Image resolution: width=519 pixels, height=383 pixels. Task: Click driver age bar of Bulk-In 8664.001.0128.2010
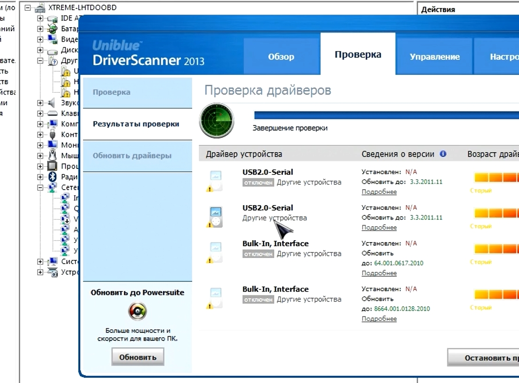[x=496, y=295]
